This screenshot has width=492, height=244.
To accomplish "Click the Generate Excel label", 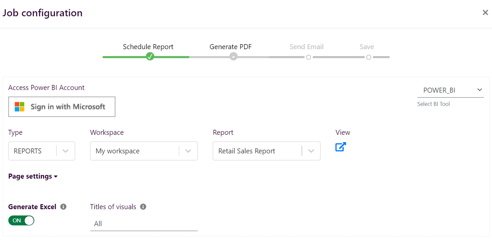I will tap(32, 207).
